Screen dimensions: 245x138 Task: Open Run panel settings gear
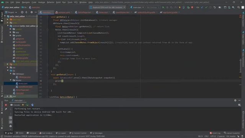pos(235,100)
